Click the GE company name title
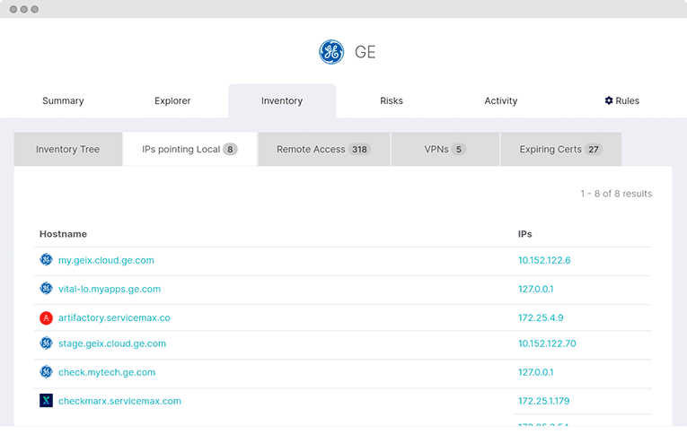This screenshot has width=687, height=434. click(x=365, y=52)
